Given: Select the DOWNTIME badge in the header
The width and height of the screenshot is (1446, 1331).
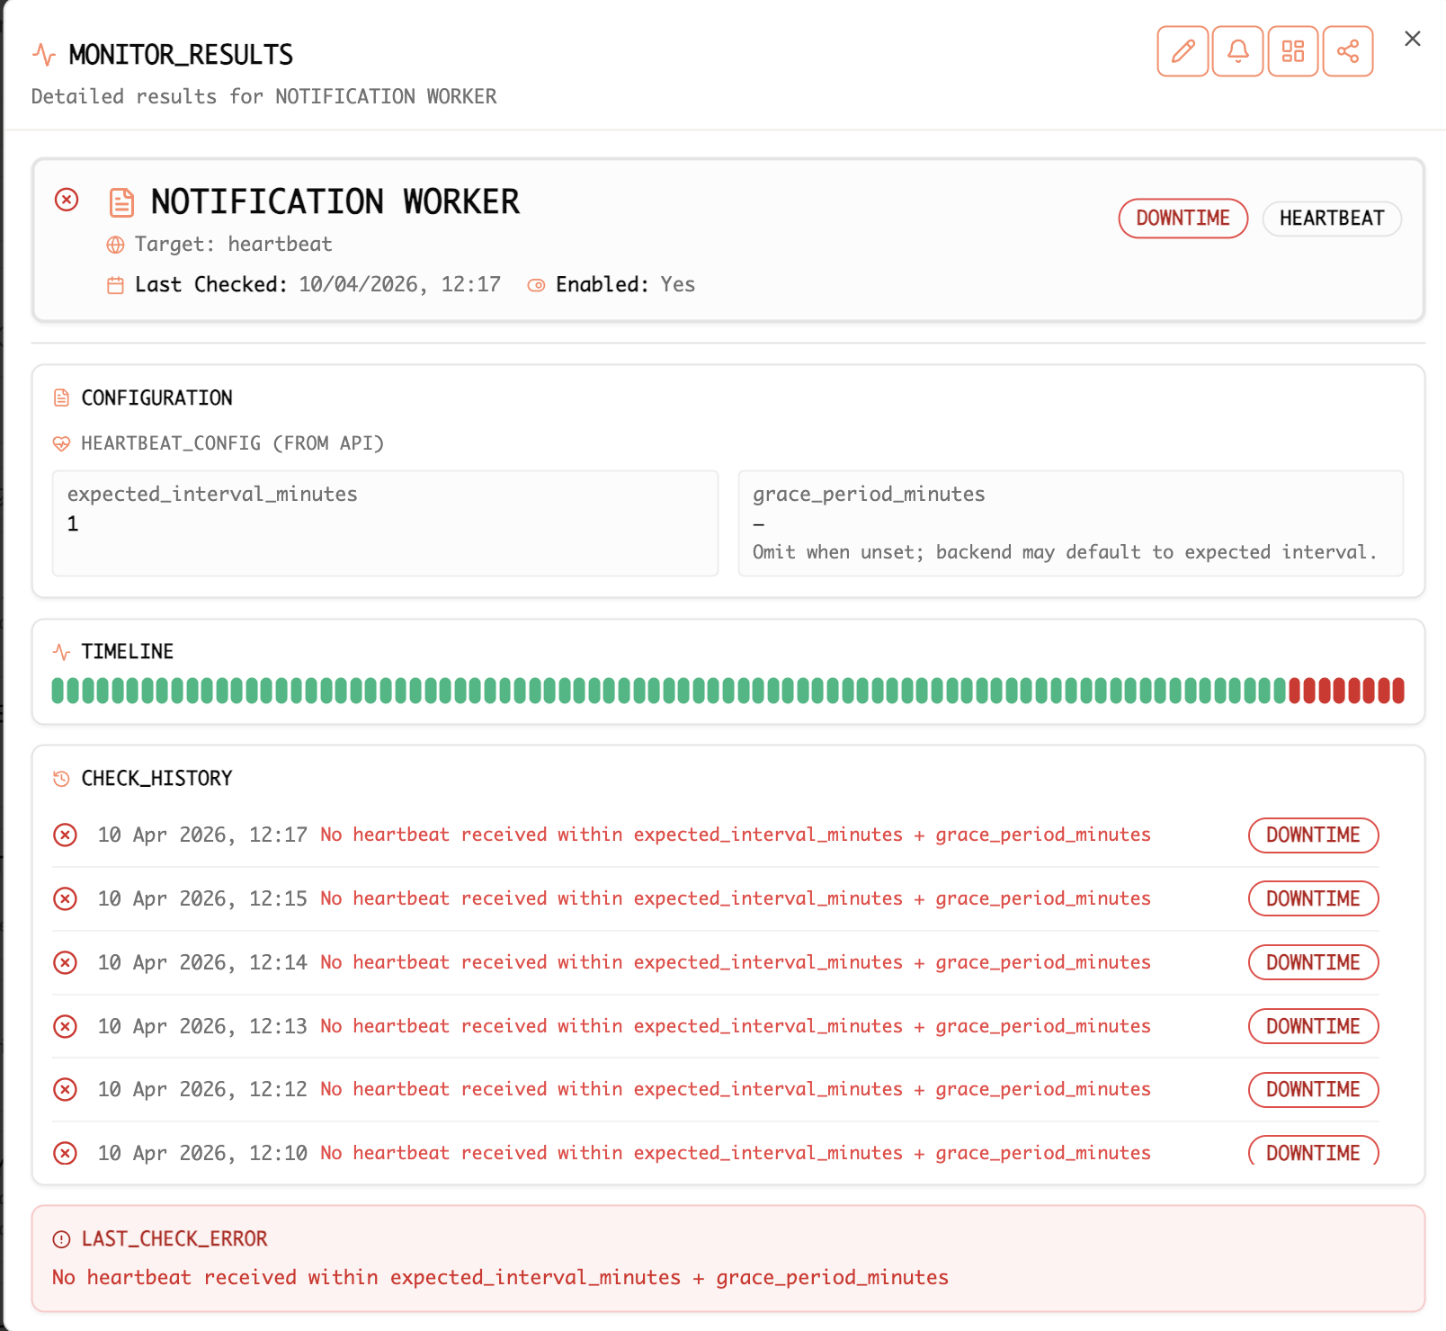Looking at the screenshot, I should [1183, 218].
